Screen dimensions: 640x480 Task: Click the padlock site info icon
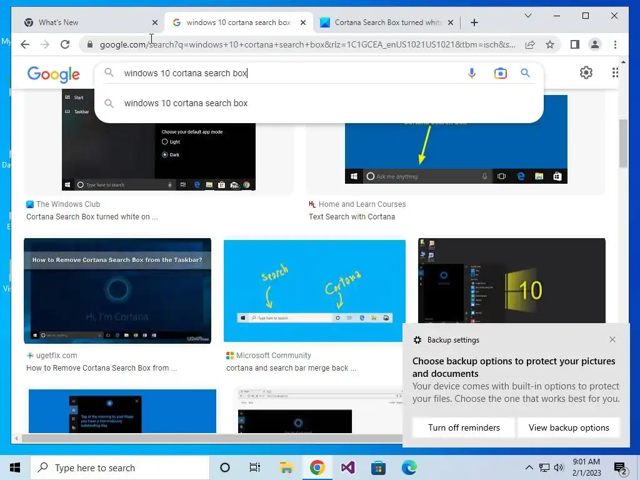[x=90, y=44]
